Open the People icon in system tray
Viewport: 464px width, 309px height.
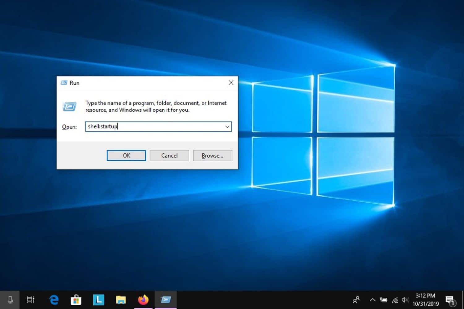coord(356,300)
